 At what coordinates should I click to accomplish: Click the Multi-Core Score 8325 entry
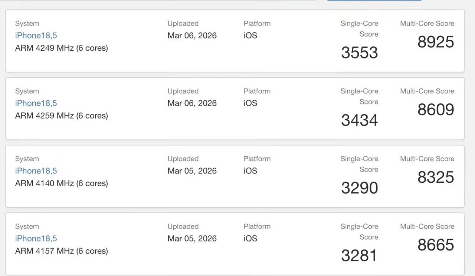[436, 177]
